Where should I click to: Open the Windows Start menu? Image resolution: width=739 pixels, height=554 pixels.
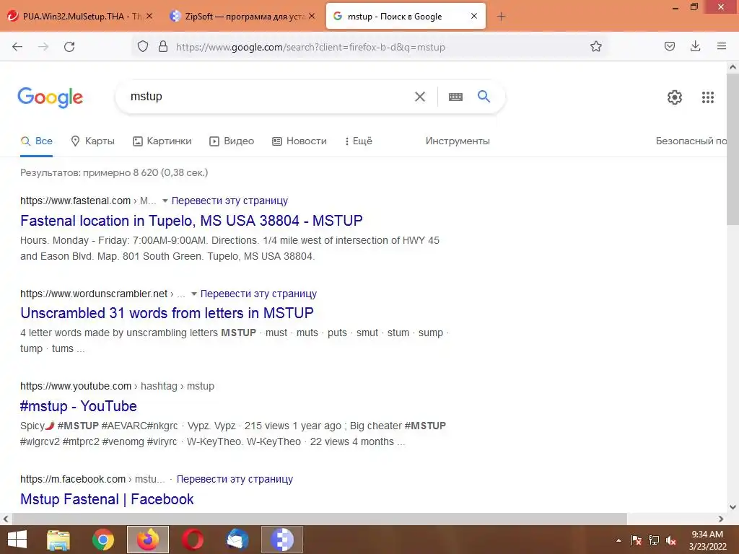(x=17, y=540)
